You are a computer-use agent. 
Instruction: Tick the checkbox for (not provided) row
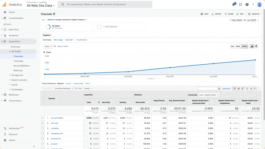(x=43, y=118)
